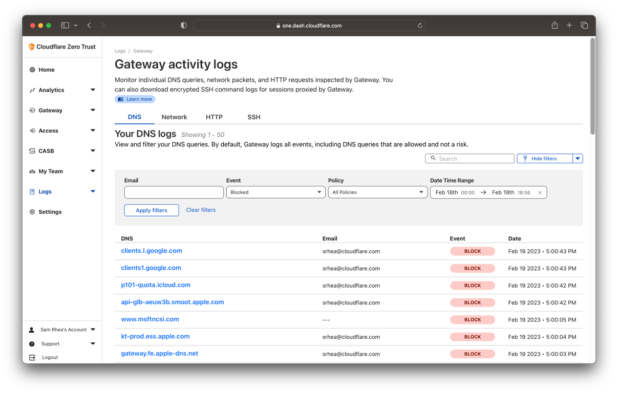Viewport: 618px width, 393px height.
Task: Open the clients.l.google.com log entry
Action: [152, 251]
